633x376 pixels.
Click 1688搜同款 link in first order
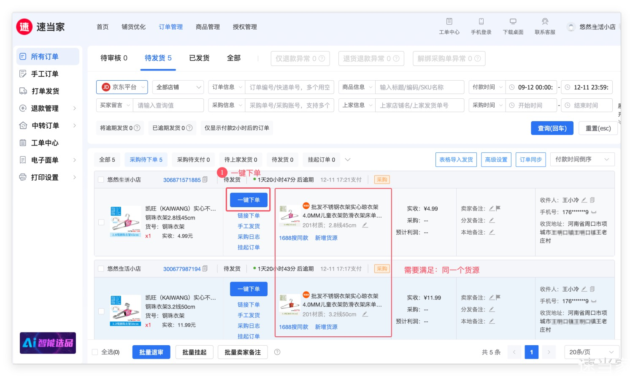(x=293, y=238)
